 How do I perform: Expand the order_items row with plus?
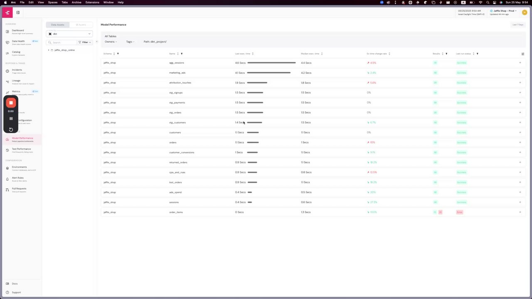coord(520,212)
